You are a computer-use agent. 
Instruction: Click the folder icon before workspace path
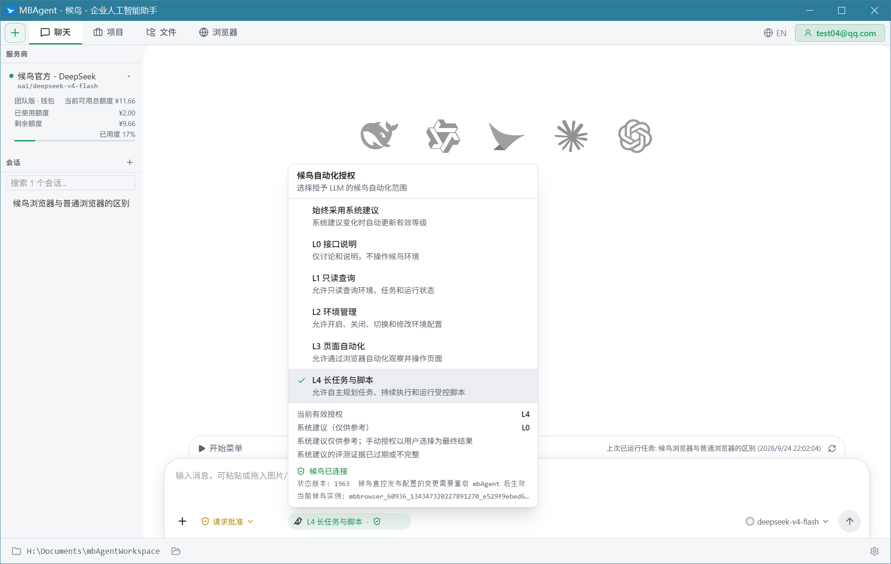[16, 551]
